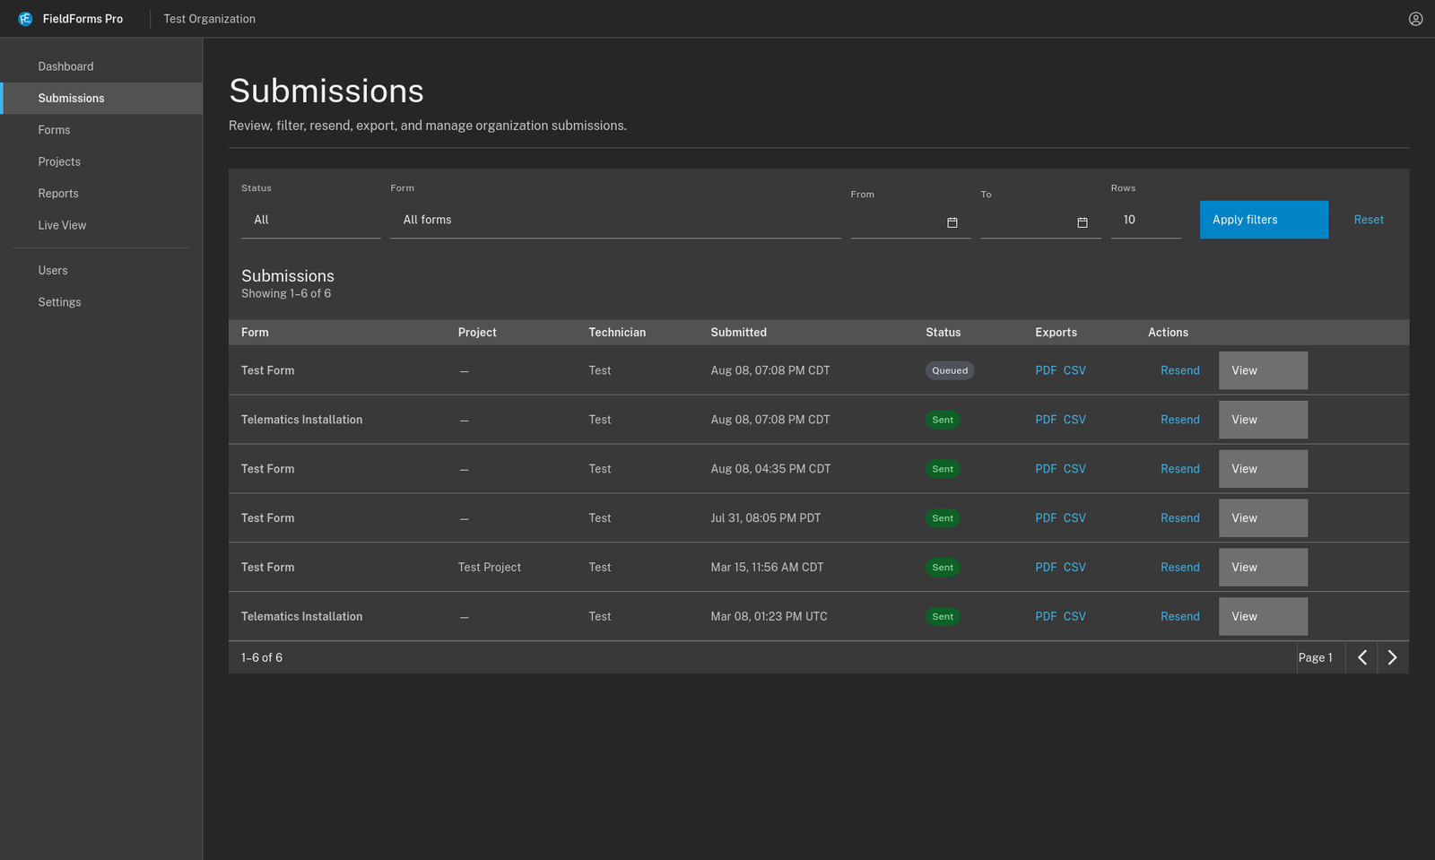The image size is (1435, 860).
Task: Open Dashboard in sidebar
Action: (x=101, y=66)
